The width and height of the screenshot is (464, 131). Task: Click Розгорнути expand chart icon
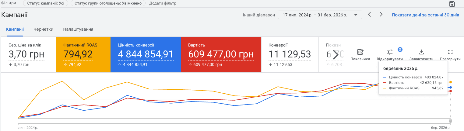click(451, 52)
